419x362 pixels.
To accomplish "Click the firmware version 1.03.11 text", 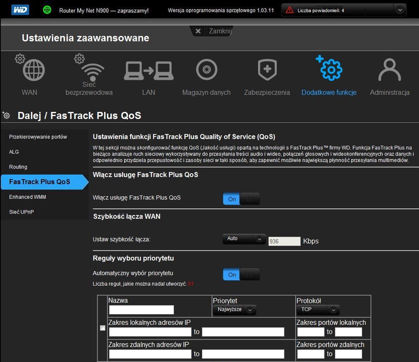I will tap(221, 10).
